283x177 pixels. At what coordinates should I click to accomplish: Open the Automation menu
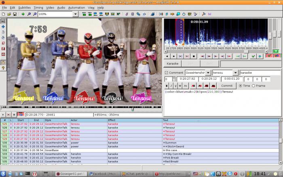click(76, 8)
